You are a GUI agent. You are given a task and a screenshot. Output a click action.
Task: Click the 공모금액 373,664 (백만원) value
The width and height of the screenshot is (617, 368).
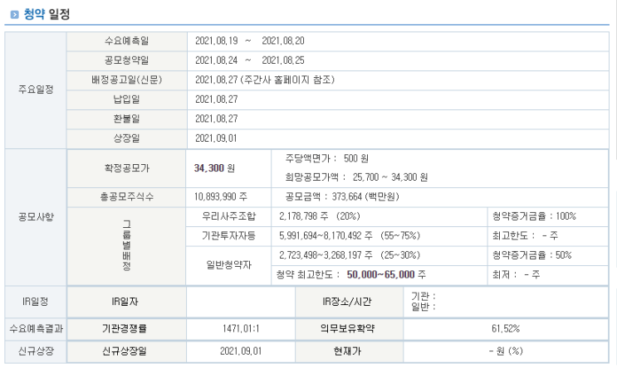point(342,197)
